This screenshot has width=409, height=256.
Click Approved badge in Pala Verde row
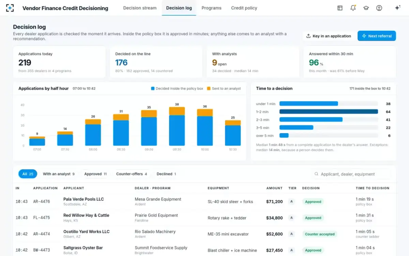[313, 202]
